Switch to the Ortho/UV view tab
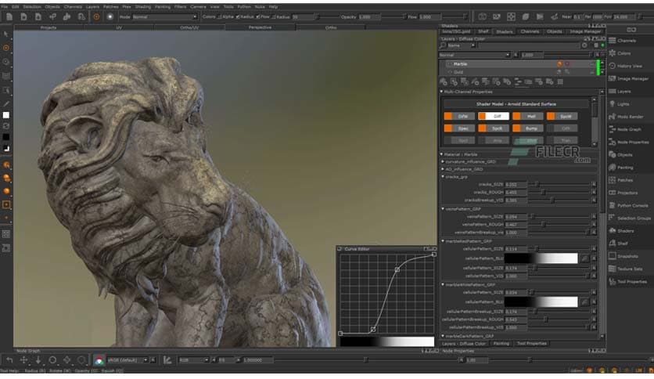Screen dimensions: 654x379 [x=188, y=27]
